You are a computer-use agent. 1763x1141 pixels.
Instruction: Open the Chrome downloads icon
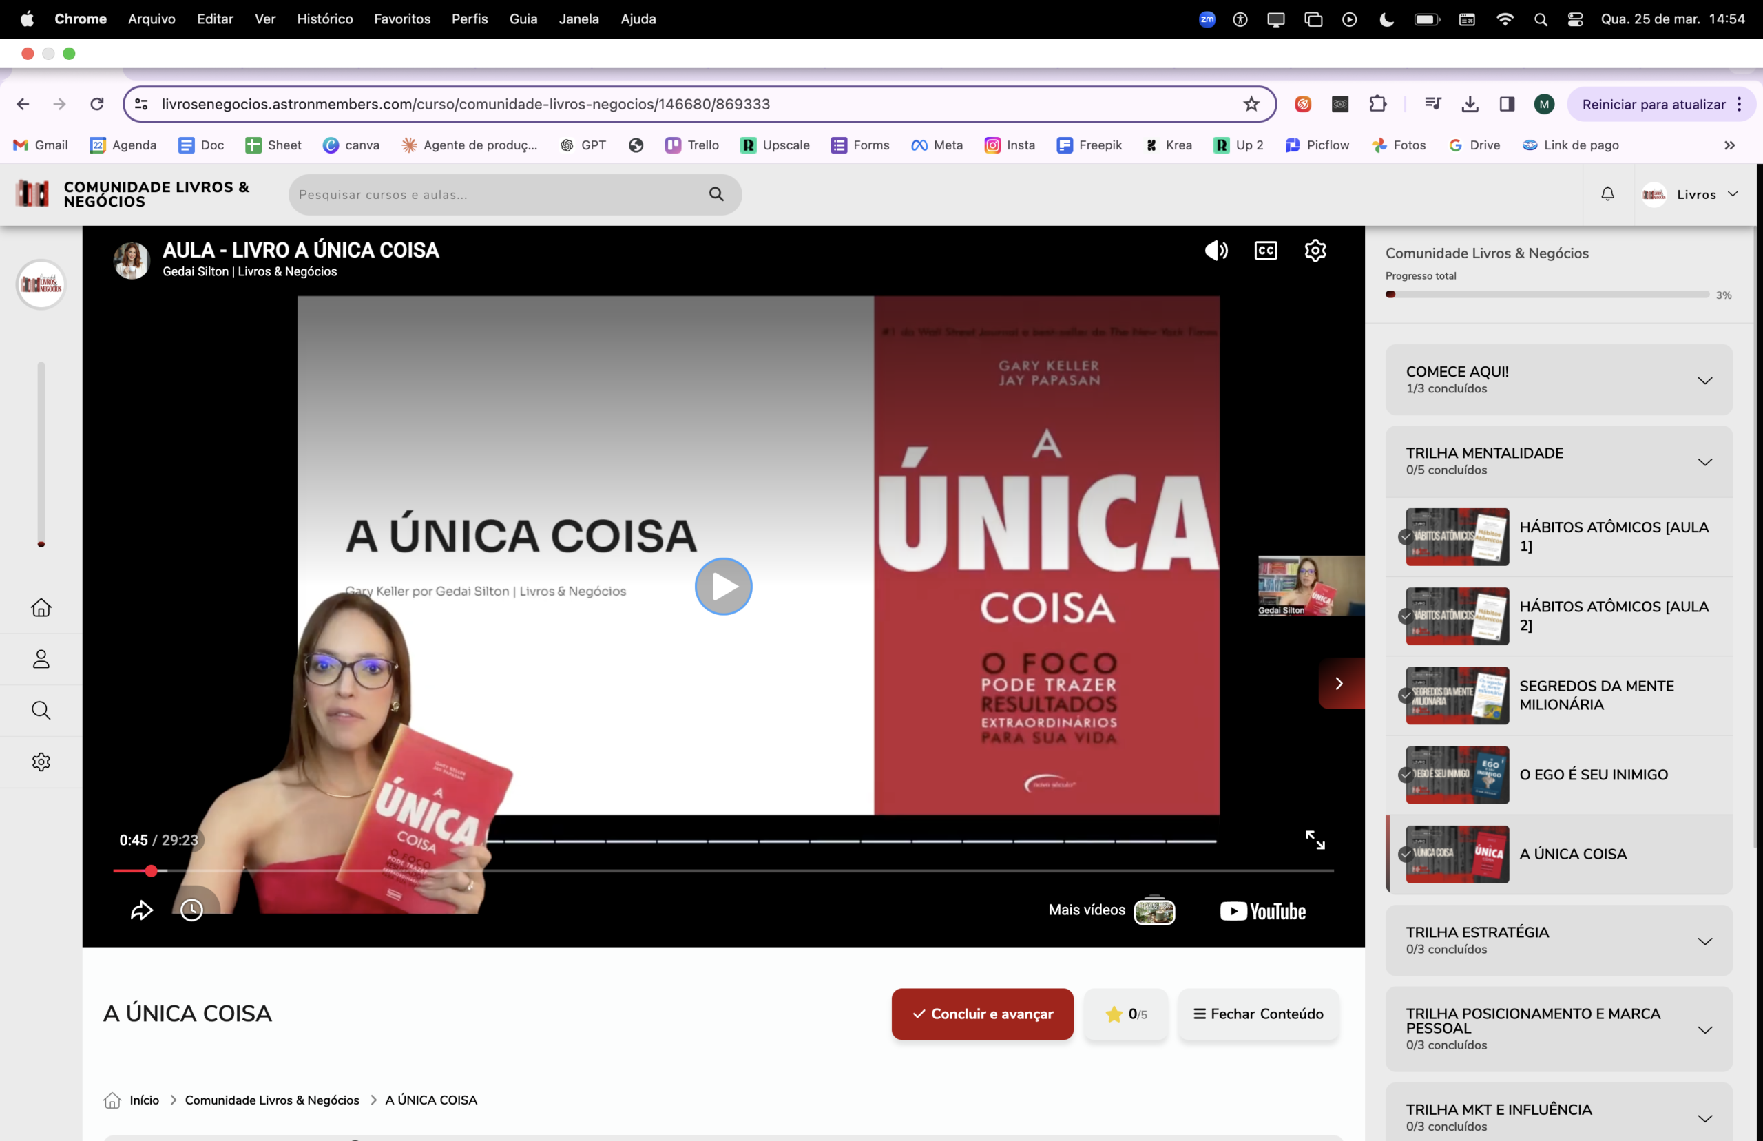click(1470, 104)
